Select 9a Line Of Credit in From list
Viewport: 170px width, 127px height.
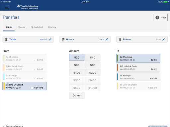[25, 86]
